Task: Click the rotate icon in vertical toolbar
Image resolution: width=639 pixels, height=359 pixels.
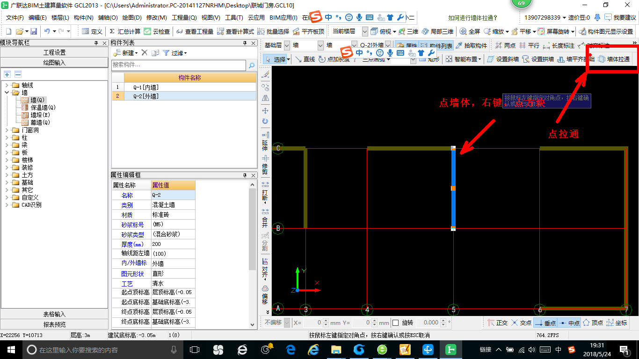Action: (x=265, y=121)
